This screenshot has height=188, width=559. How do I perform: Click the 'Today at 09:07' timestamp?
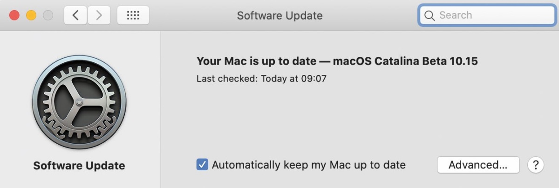pyautogui.click(x=293, y=79)
